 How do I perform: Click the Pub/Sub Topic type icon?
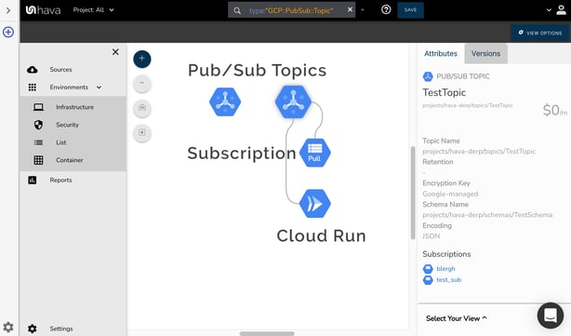point(428,76)
